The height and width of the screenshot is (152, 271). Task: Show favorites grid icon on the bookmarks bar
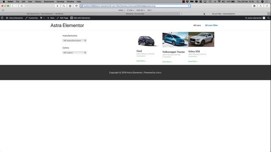point(3,10)
